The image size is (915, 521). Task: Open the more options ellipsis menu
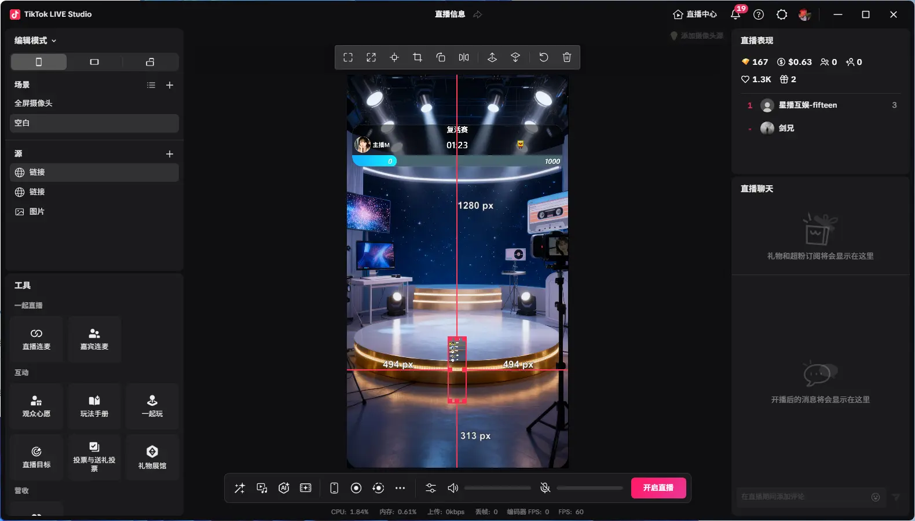[x=400, y=488]
